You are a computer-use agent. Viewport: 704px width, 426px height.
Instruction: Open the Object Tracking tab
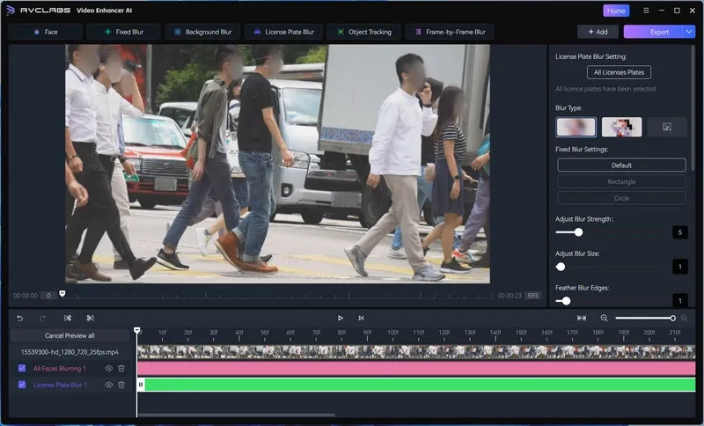coord(364,32)
